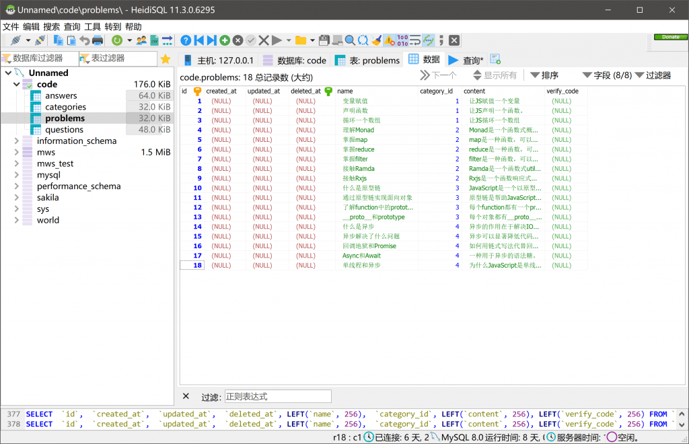Undo the last change via toolbar
The image size is (689, 444).
[84, 40]
